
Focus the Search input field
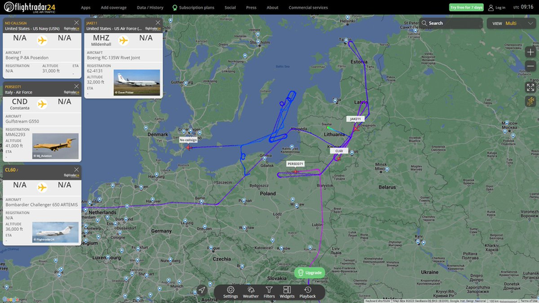point(451,23)
